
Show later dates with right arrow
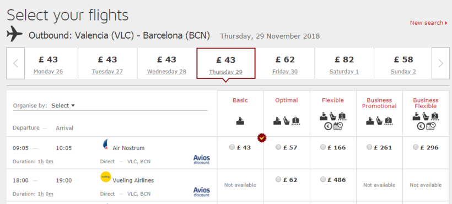[440, 63]
